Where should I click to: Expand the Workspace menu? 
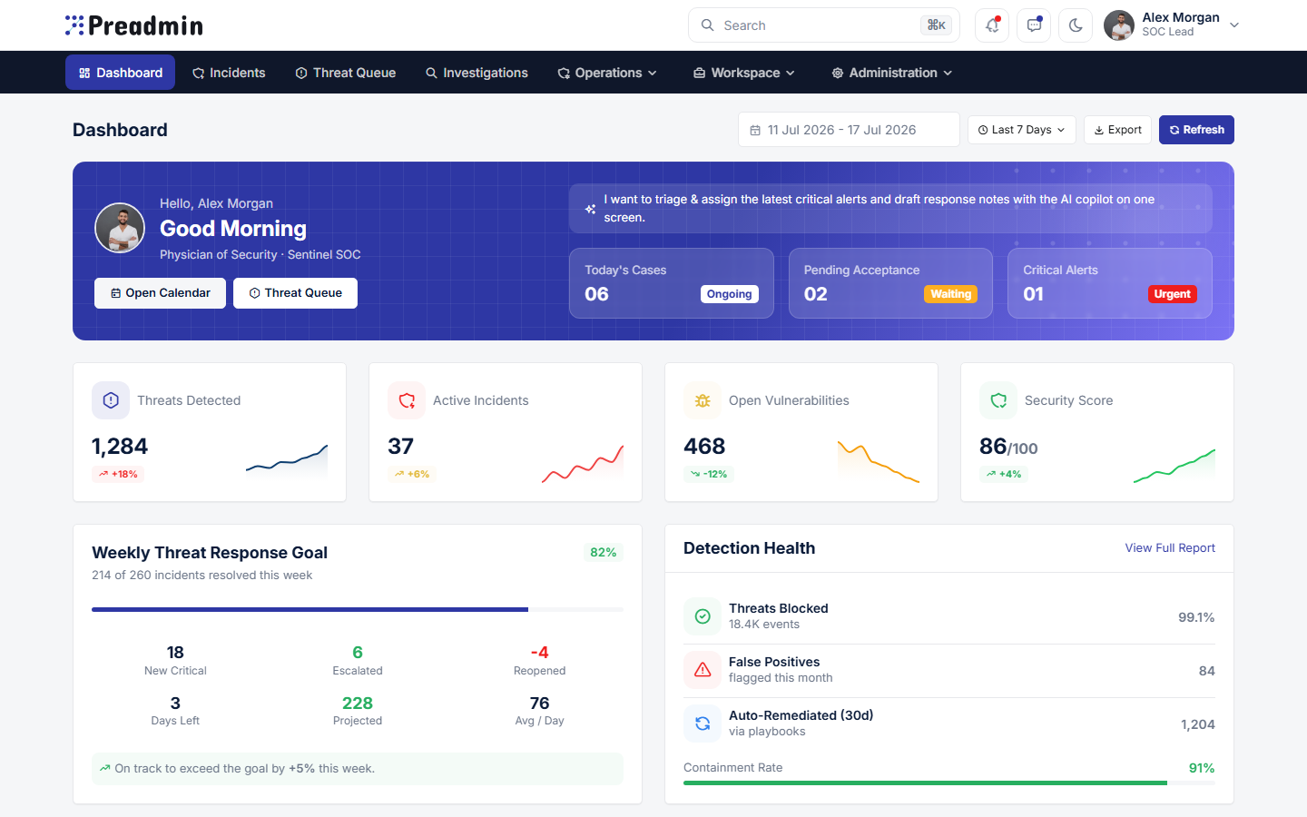pos(744,73)
